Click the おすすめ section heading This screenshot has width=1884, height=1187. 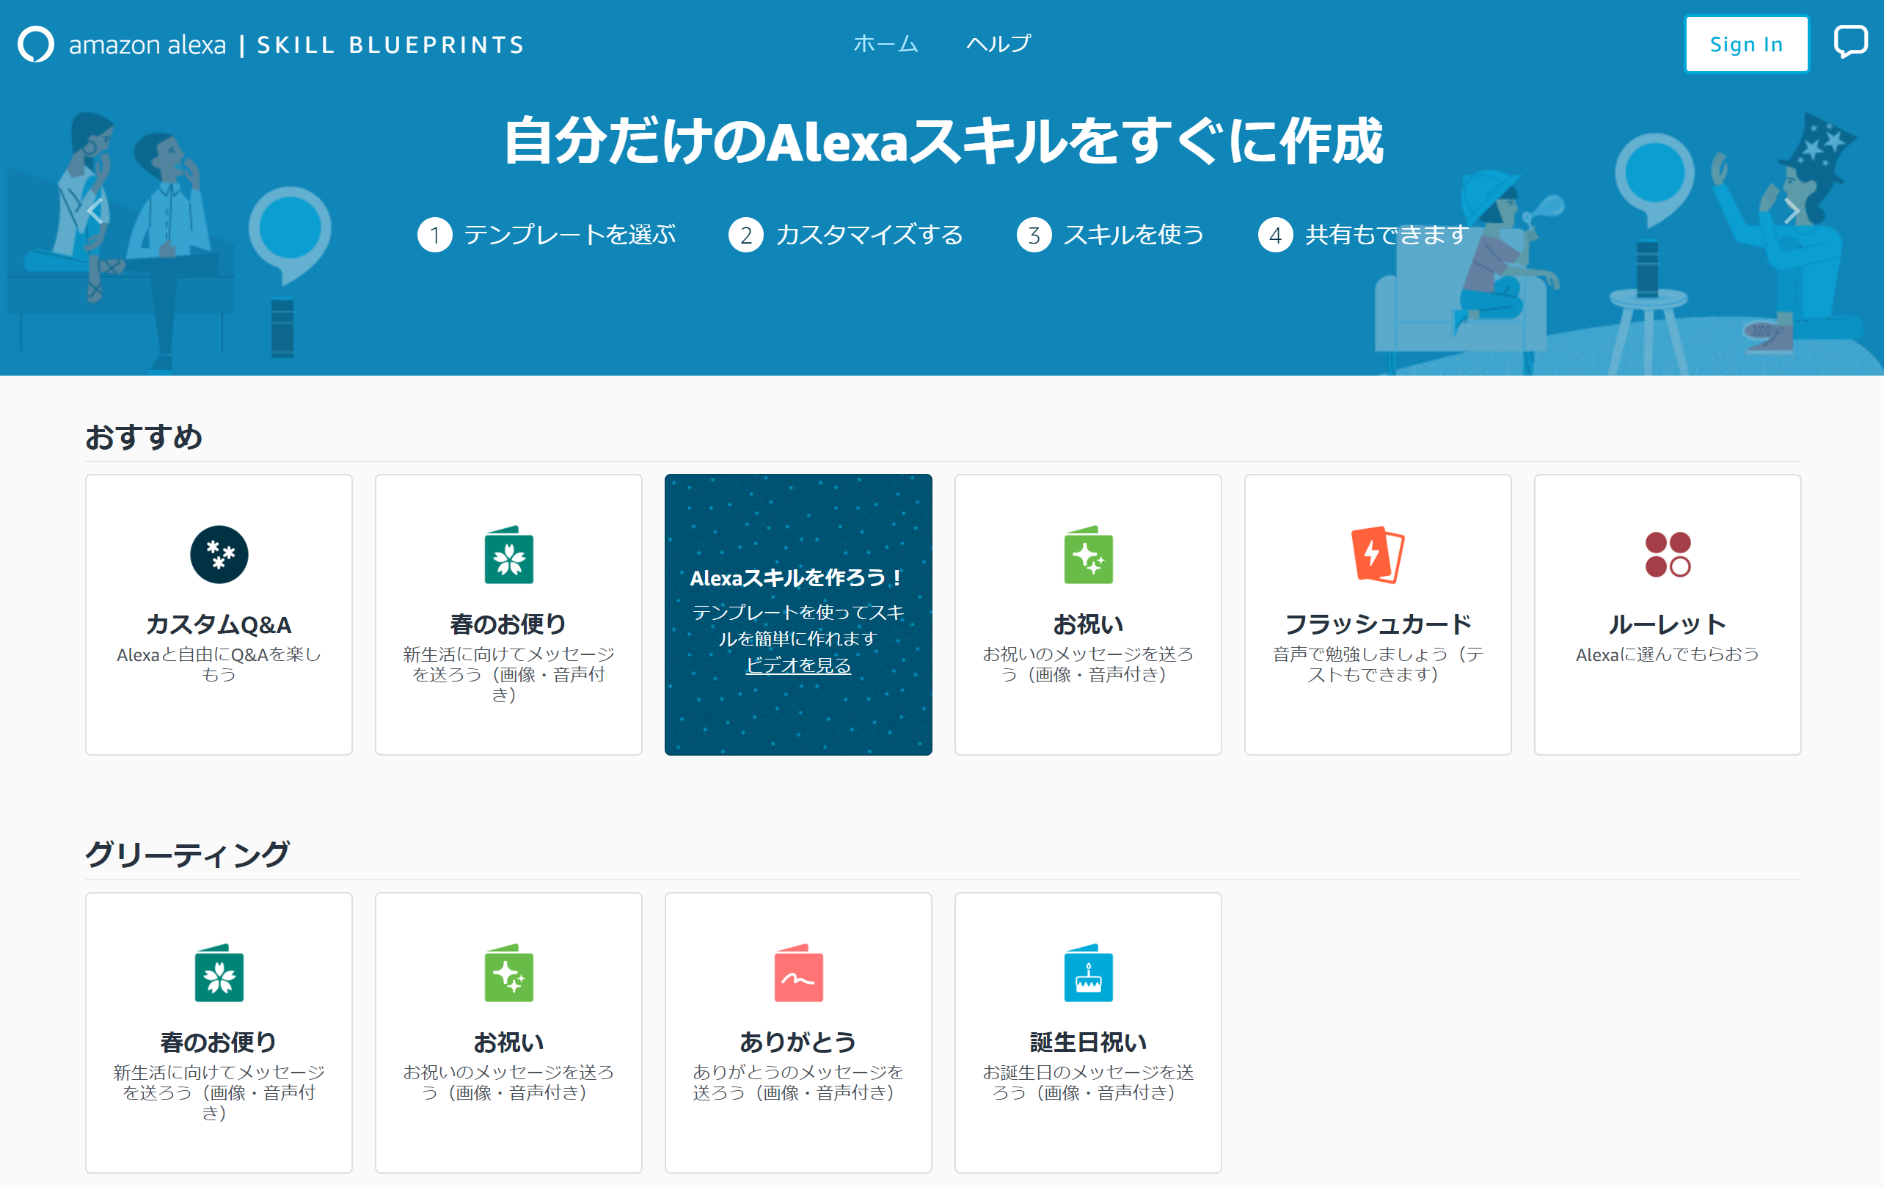coord(144,437)
